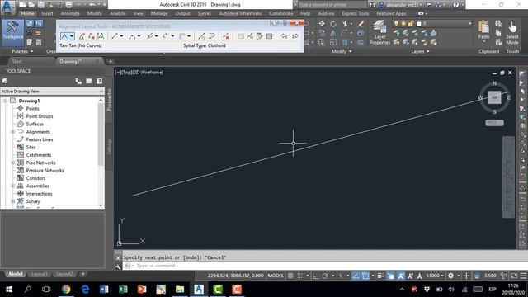Click the Rotate tool in Modify panel
Screen dimensions: 528x297
[333, 24]
